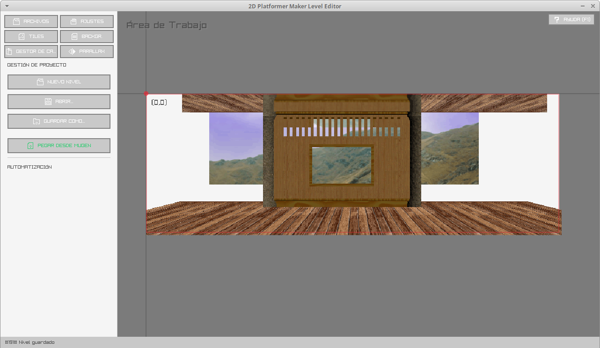This screenshot has height=348, width=600.
Task: Open the ARCHIVOS panel tab
Action: tap(31, 22)
